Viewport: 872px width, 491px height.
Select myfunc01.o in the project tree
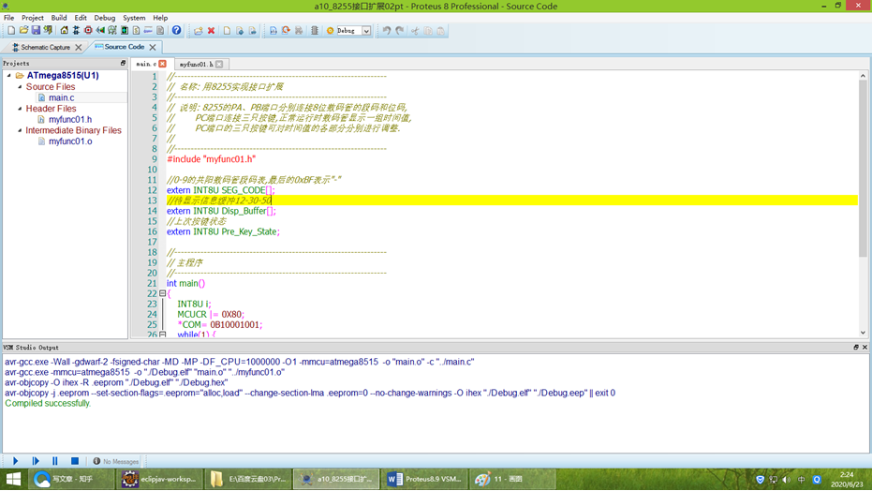pos(70,141)
